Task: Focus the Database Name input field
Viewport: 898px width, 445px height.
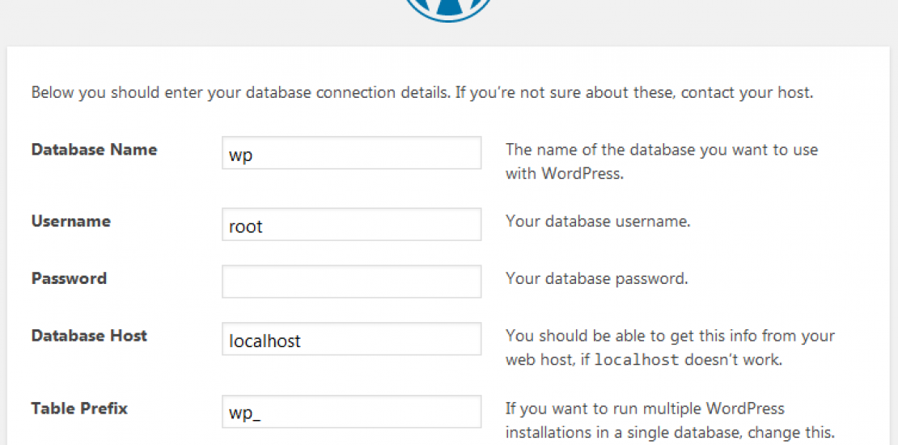Action: [351, 153]
